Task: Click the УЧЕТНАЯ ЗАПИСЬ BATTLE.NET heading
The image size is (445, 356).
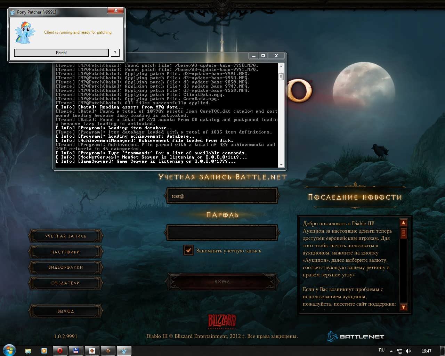Action: coord(222,177)
